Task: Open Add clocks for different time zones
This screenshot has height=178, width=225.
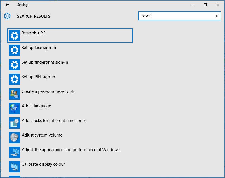Action: pos(70,123)
